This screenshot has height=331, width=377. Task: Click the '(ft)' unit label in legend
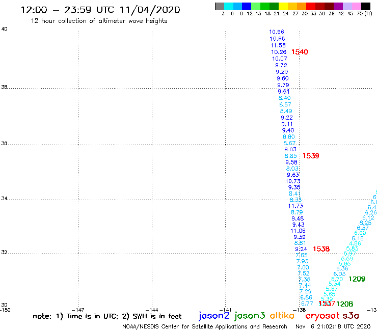tap(368, 14)
